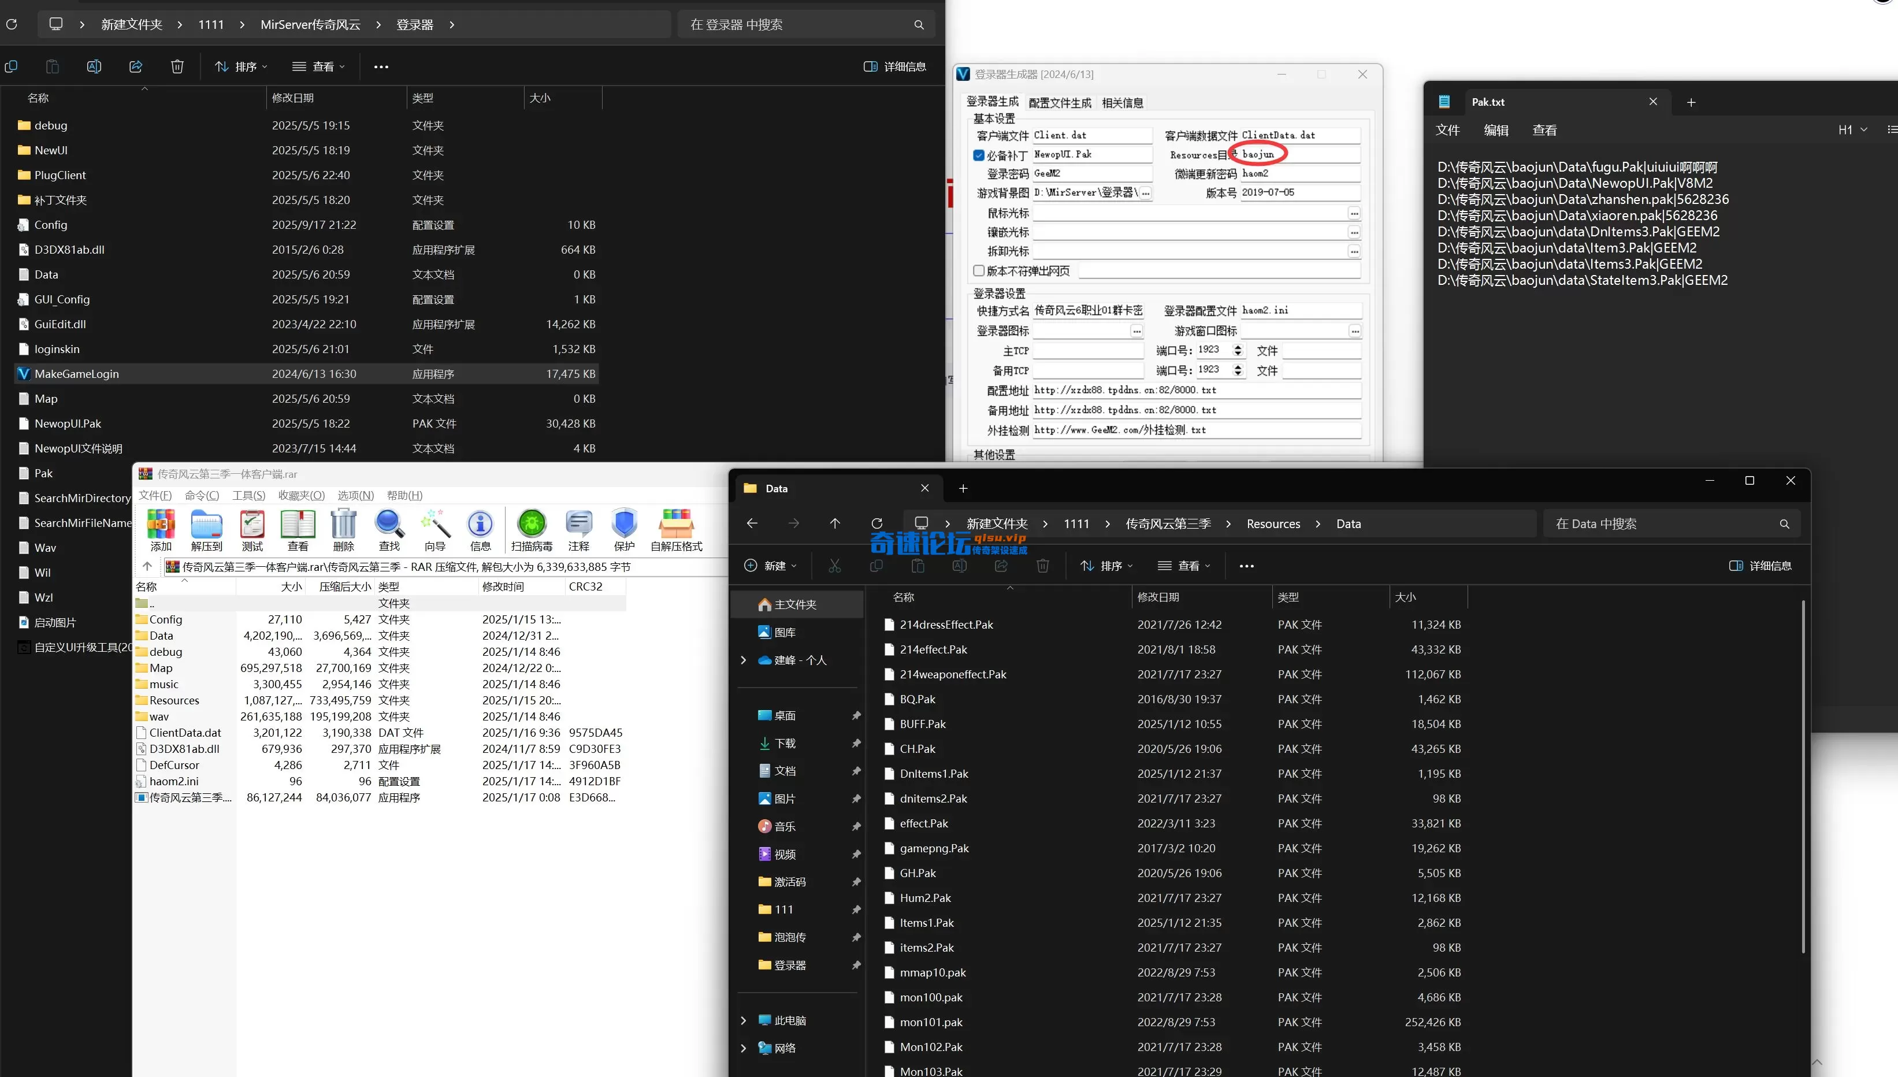Switch to the 配置文件生成 tab
The width and height of the screenshot is (1898, 1077).
pyautogui.click(x=1059, y=103)
